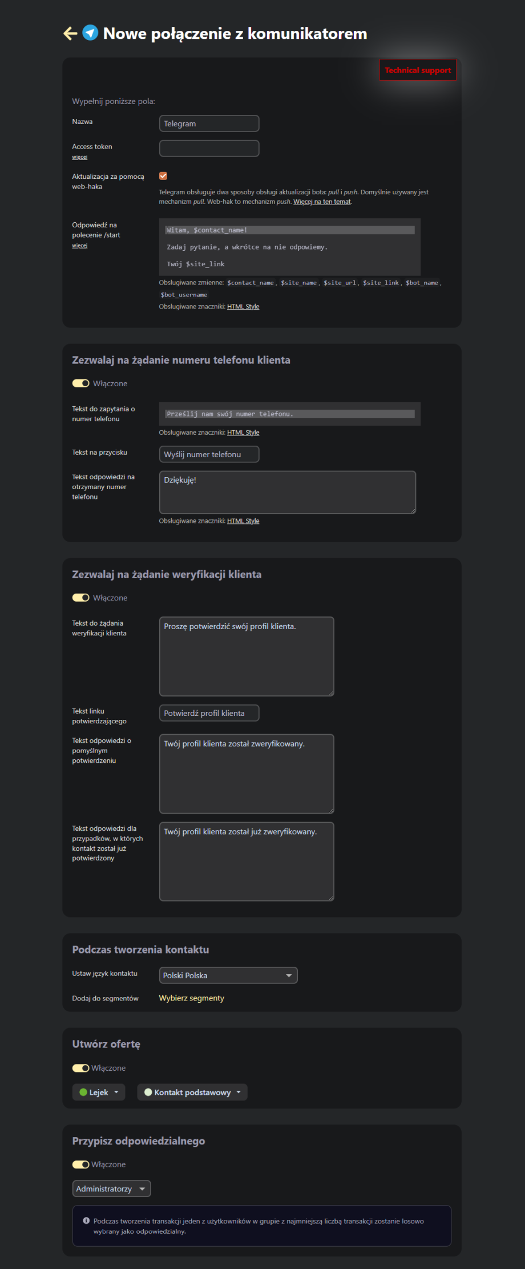Open the Więcej na ten temat link

(x=322, y=202)
